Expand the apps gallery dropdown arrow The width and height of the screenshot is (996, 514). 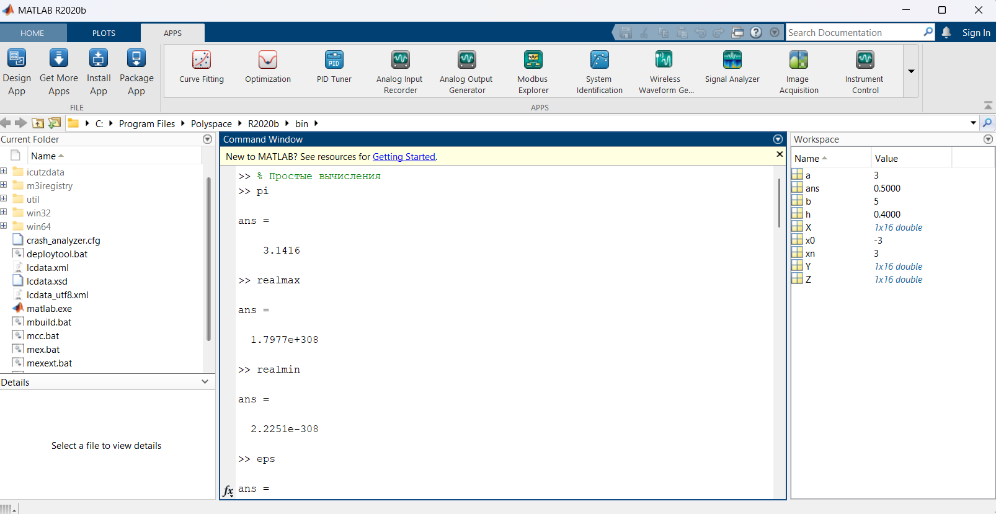[x=911, y=71]
